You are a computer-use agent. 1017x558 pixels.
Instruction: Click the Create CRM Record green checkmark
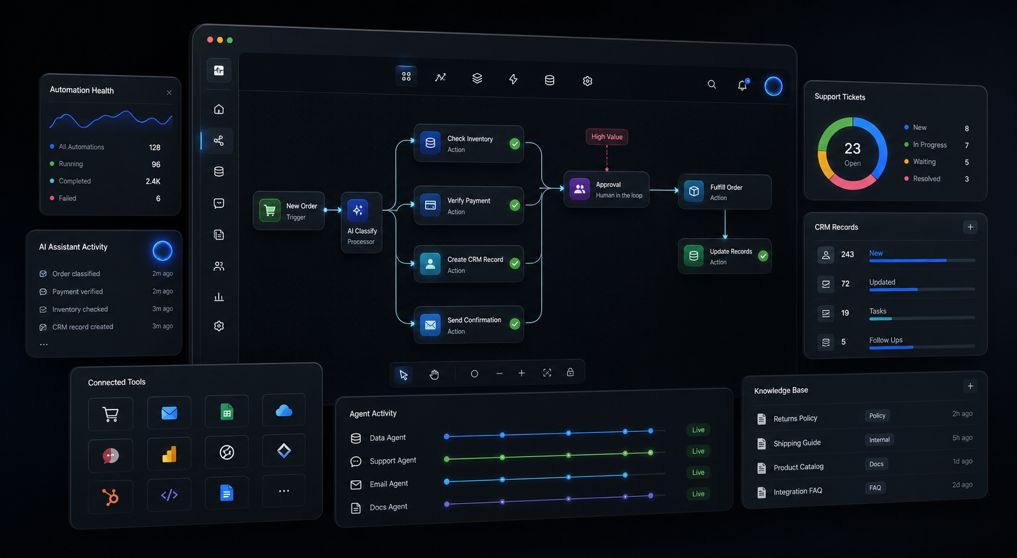coord(515,264)
